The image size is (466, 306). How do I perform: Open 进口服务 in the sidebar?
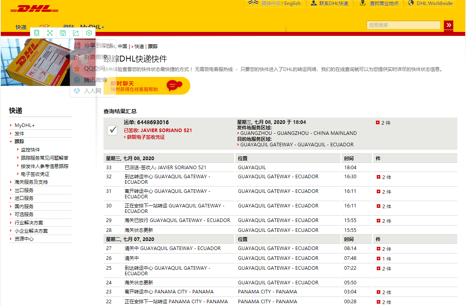pos(24,198)
